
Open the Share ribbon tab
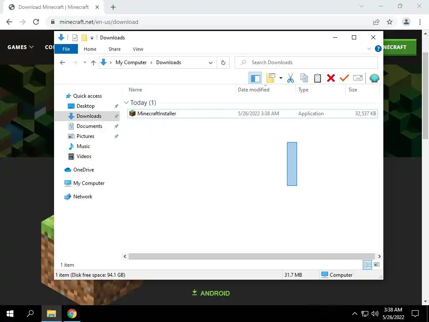click(x=114, y=49)
